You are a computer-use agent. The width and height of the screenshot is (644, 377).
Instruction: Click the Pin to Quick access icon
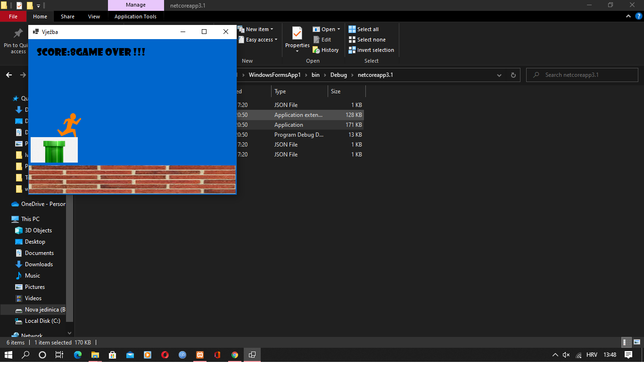coord(18,33)
